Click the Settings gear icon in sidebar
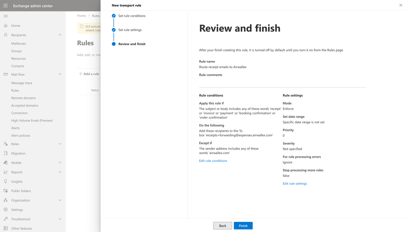 5,210
